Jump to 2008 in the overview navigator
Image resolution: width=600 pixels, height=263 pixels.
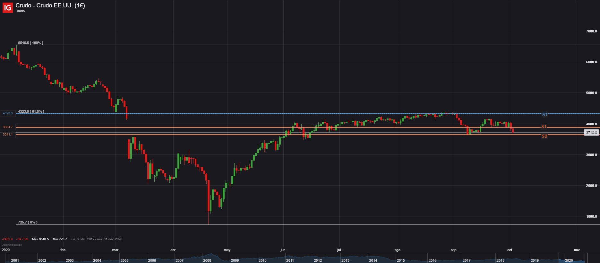pos(207,260)
